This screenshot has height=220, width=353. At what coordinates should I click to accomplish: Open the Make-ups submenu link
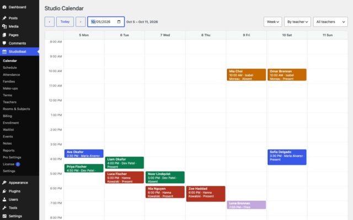[10, 88]
